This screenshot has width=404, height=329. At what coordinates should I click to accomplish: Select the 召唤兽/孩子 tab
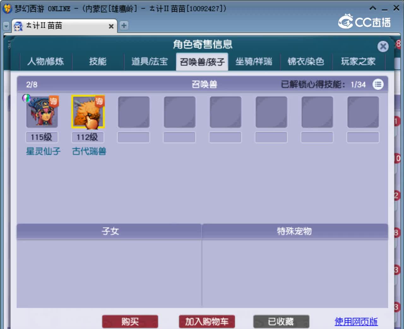coord(202,62)
